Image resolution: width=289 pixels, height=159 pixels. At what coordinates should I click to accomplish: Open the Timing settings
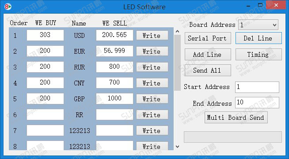coord(259,54)
